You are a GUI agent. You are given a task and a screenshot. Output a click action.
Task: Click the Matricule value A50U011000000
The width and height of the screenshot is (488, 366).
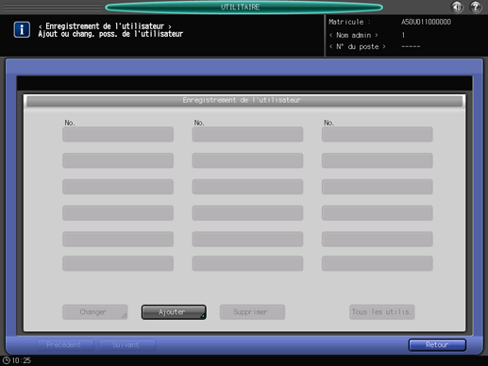[426, 22]
